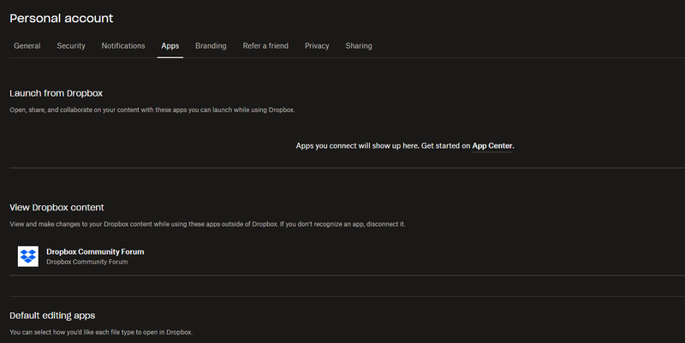Click the 'View and make changes' description text
The width and height of the screenshot is (685, 343).
click(207, 224)
